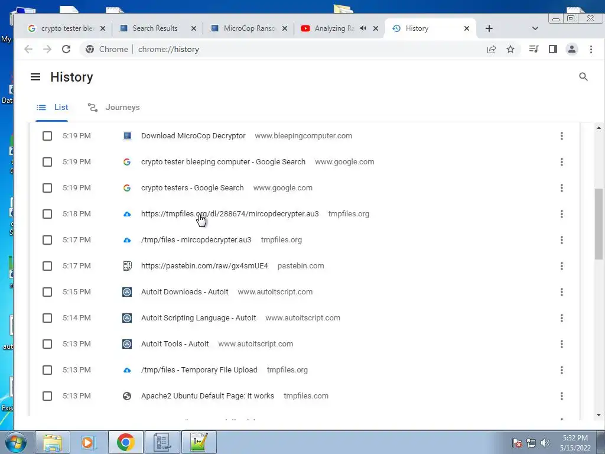Bookmark this tab with the star icon
The image size is (605, 454).
(510, 49)
